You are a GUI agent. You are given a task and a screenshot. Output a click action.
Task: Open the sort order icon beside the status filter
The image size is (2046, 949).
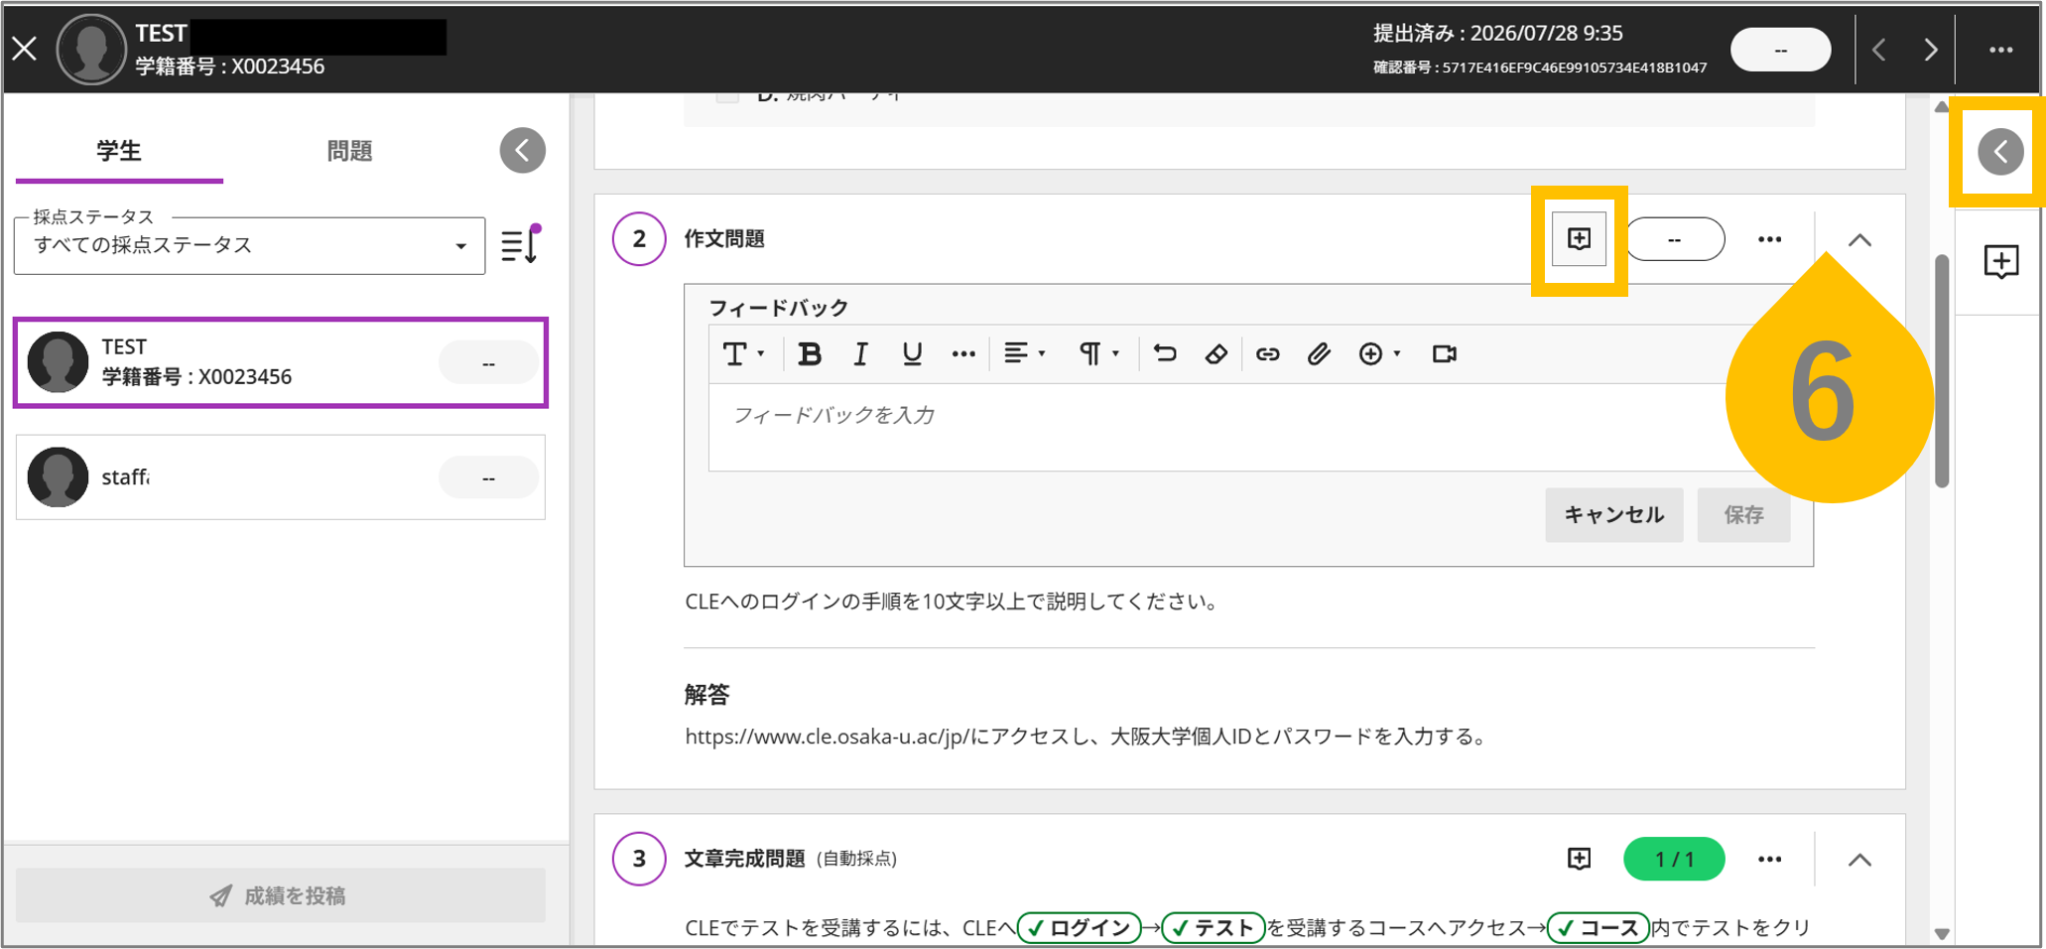520,244
